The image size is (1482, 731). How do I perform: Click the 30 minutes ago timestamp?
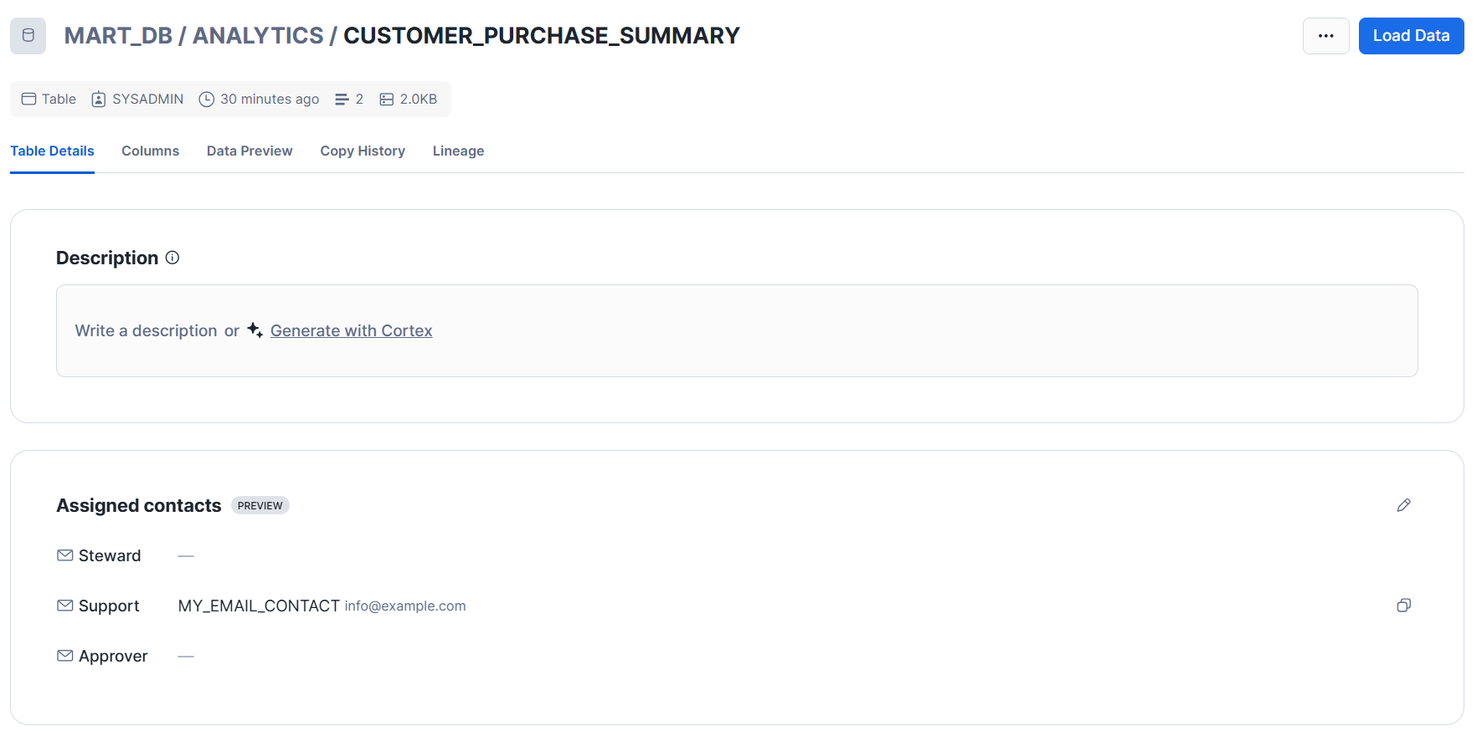270,99
